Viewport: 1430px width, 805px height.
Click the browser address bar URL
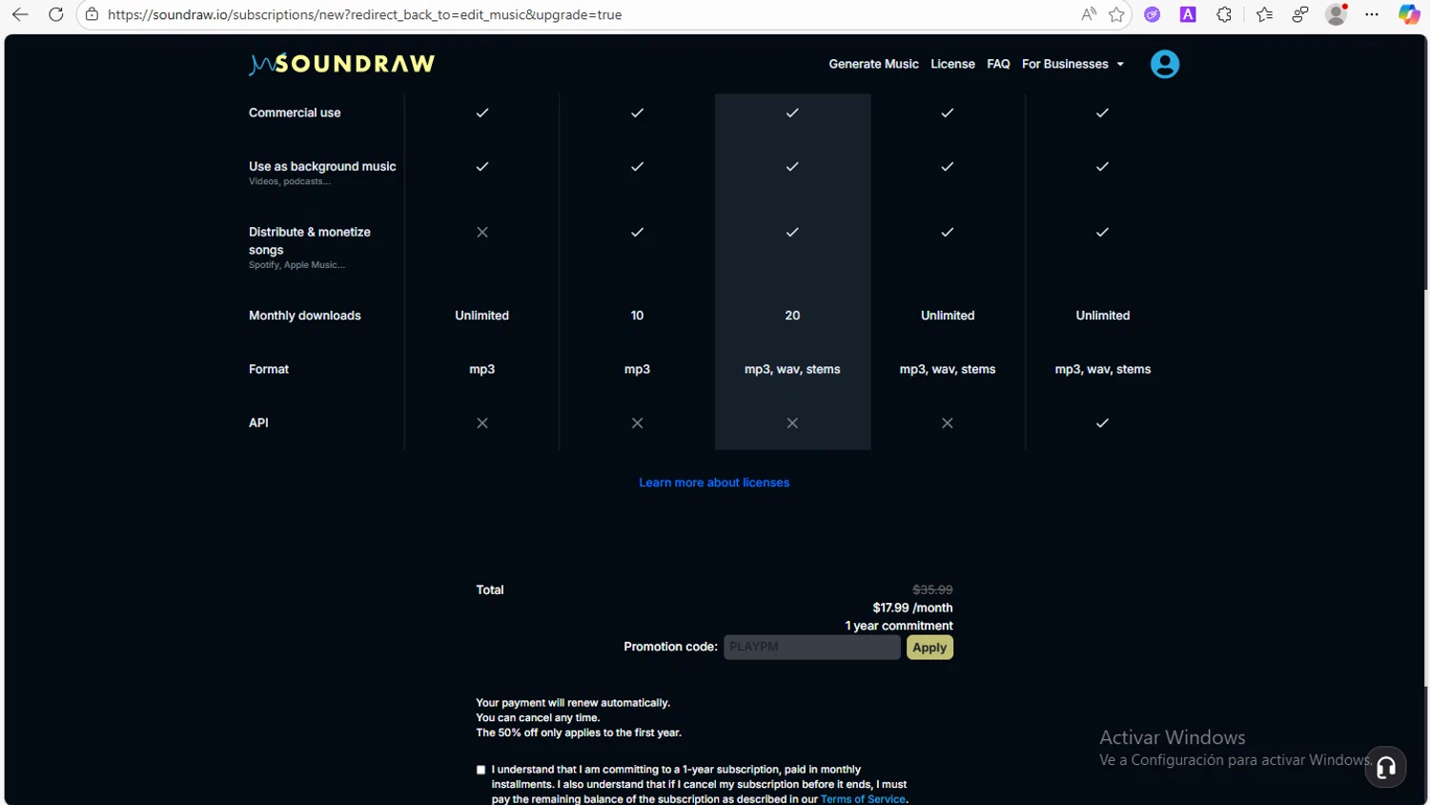[364, 14]
